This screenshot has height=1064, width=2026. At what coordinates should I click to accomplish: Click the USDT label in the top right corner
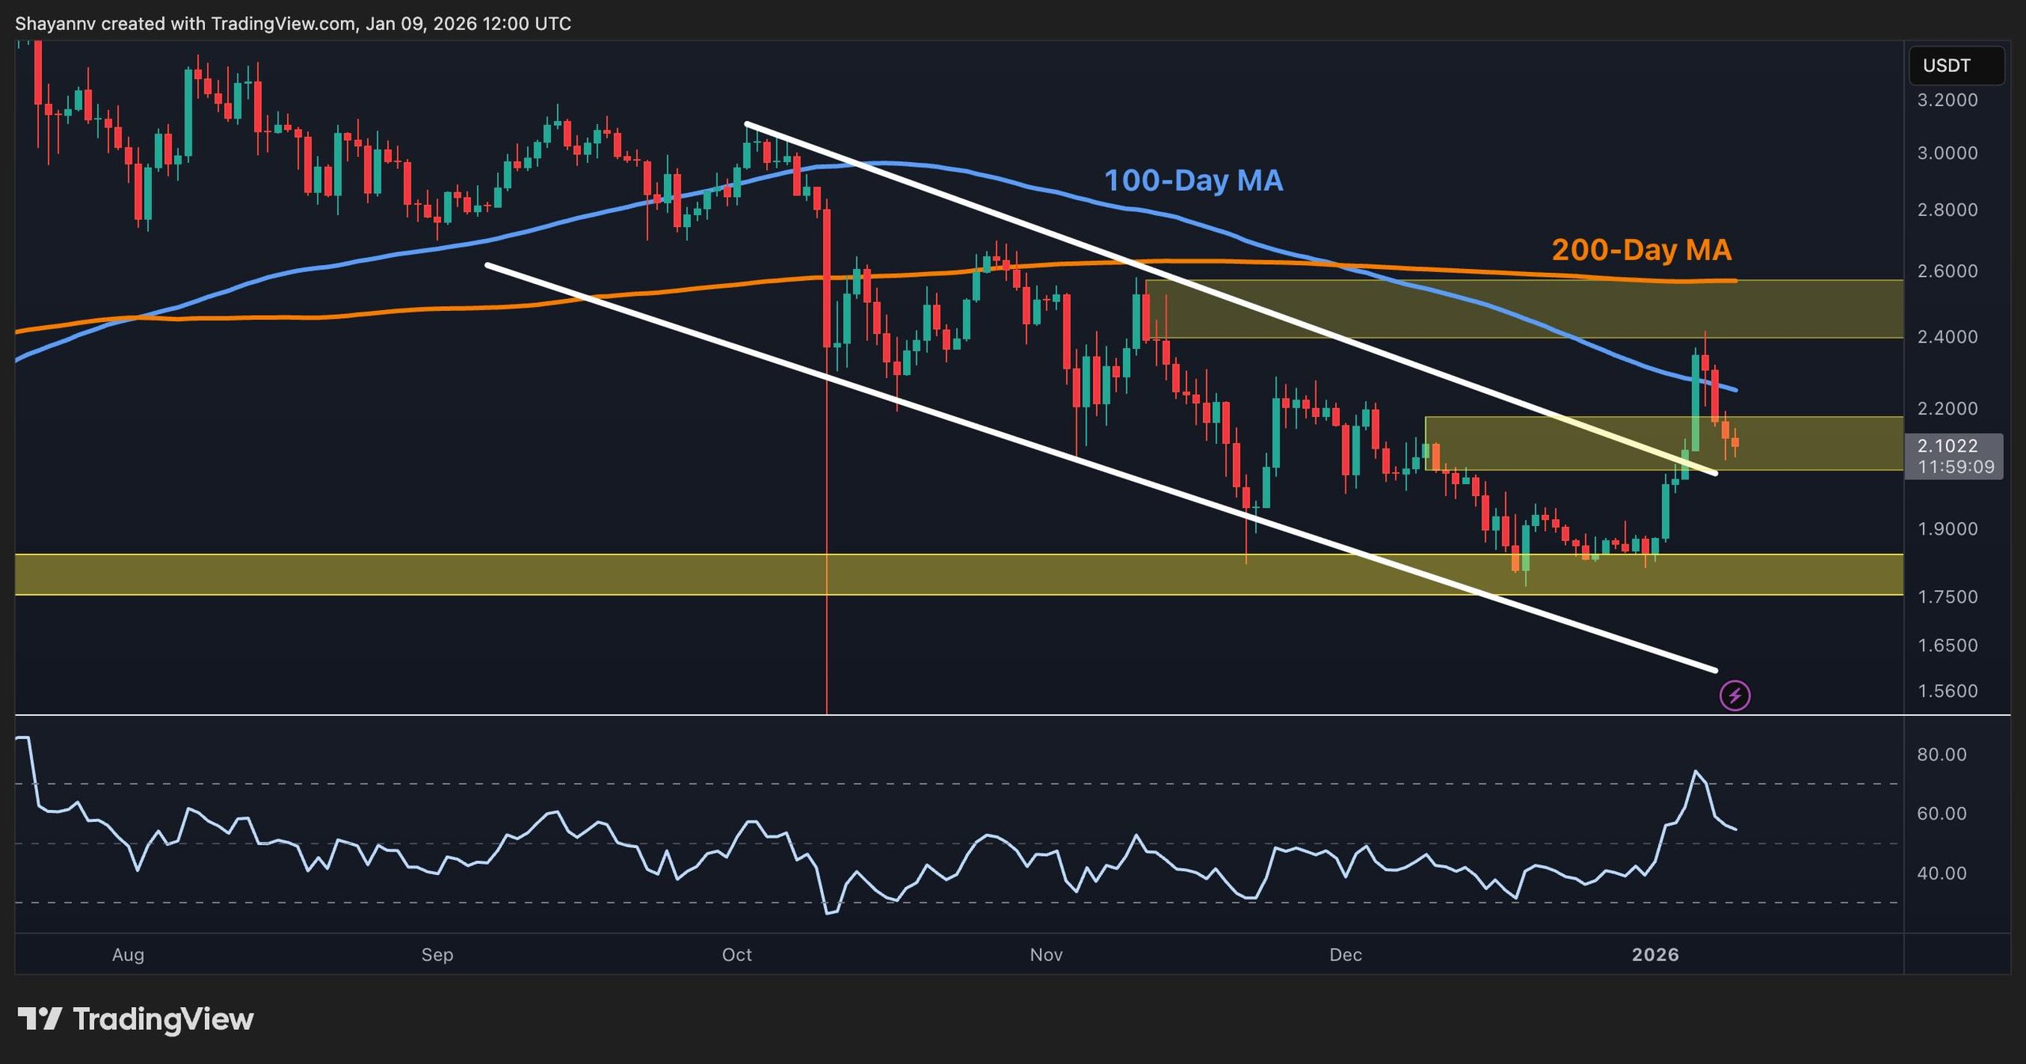point(1956,66)
